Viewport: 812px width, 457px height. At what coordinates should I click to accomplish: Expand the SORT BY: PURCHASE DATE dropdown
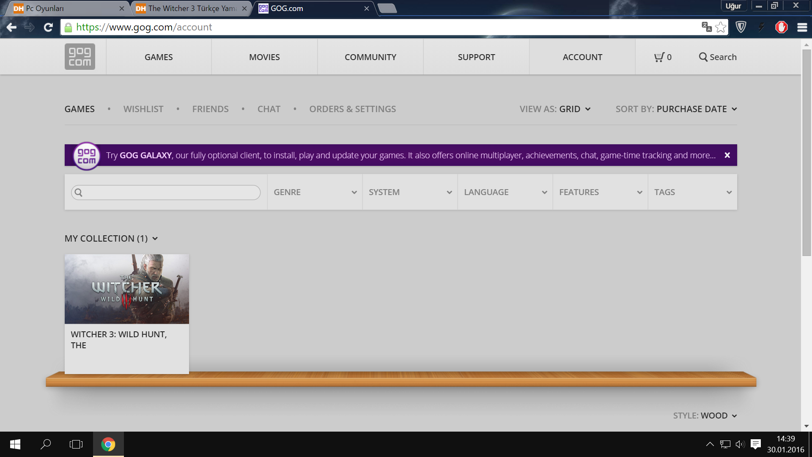[x=676, y=109]
